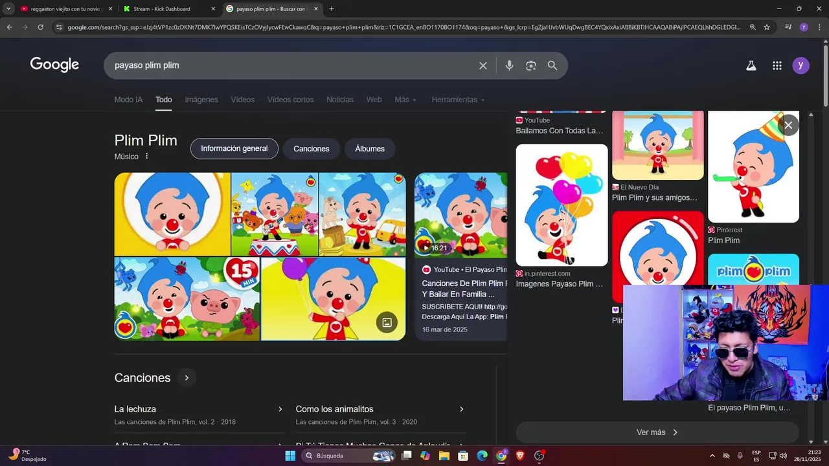The height and width of the screenshot is (466, 829).
Task: Open the Google account avatar
Action: (801, 65)
